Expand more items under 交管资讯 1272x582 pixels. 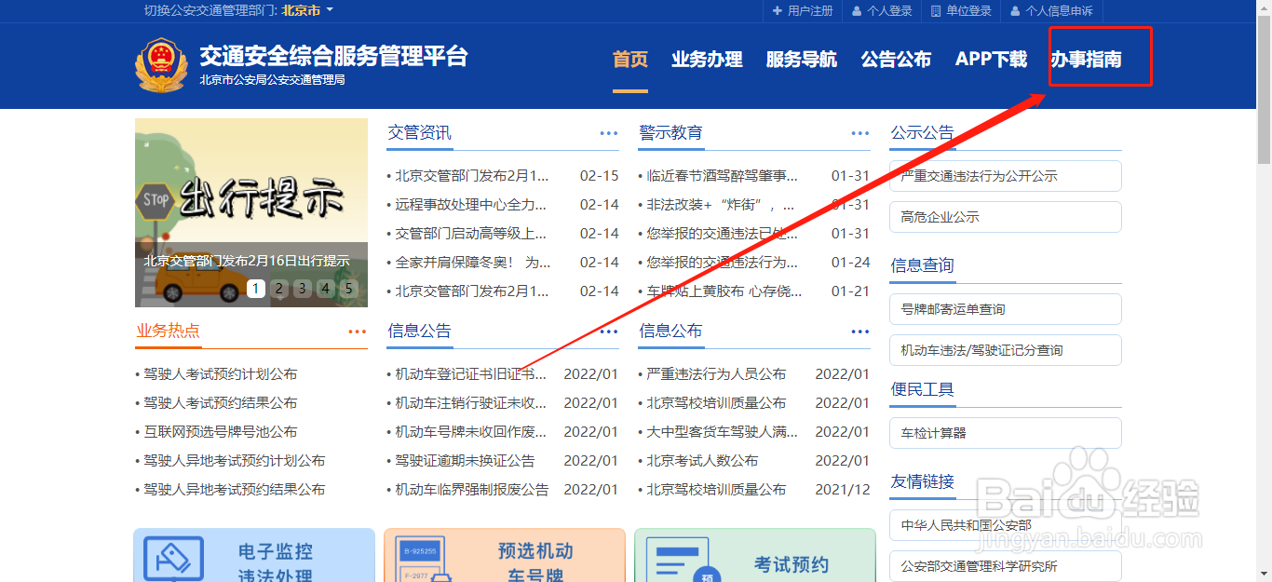coord(608,133)
